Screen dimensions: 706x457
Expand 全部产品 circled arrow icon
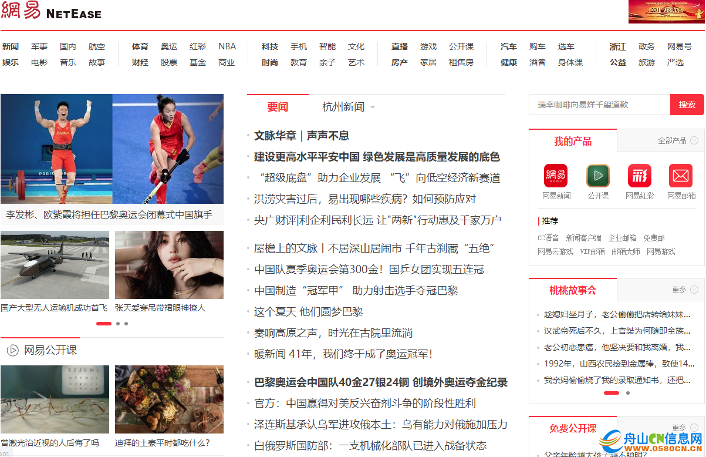(x=694, y=140)
